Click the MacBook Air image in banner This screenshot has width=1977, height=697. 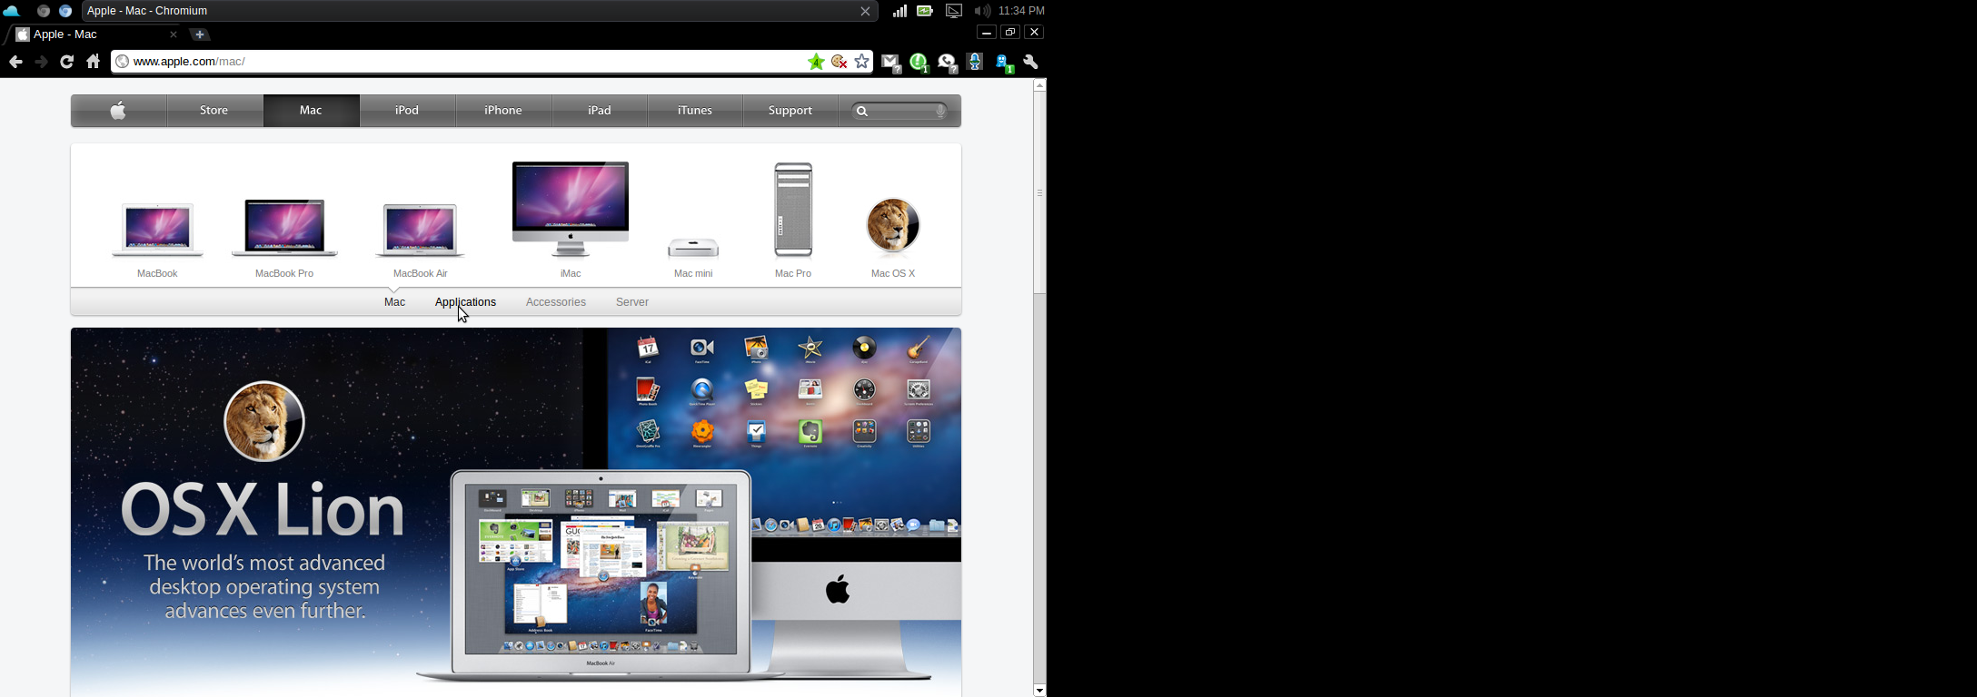coord(600,575)
